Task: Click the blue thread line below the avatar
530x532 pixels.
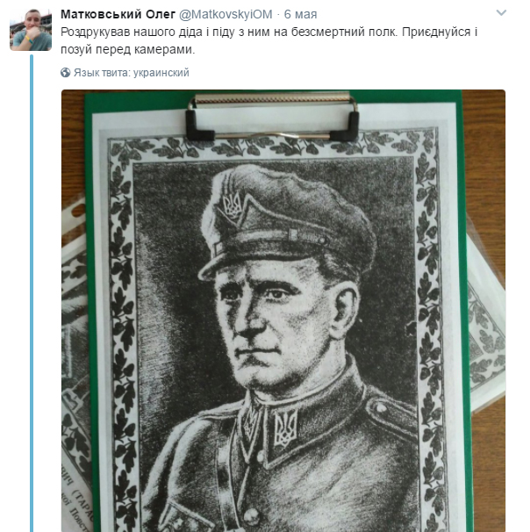Action: (32, 293)
